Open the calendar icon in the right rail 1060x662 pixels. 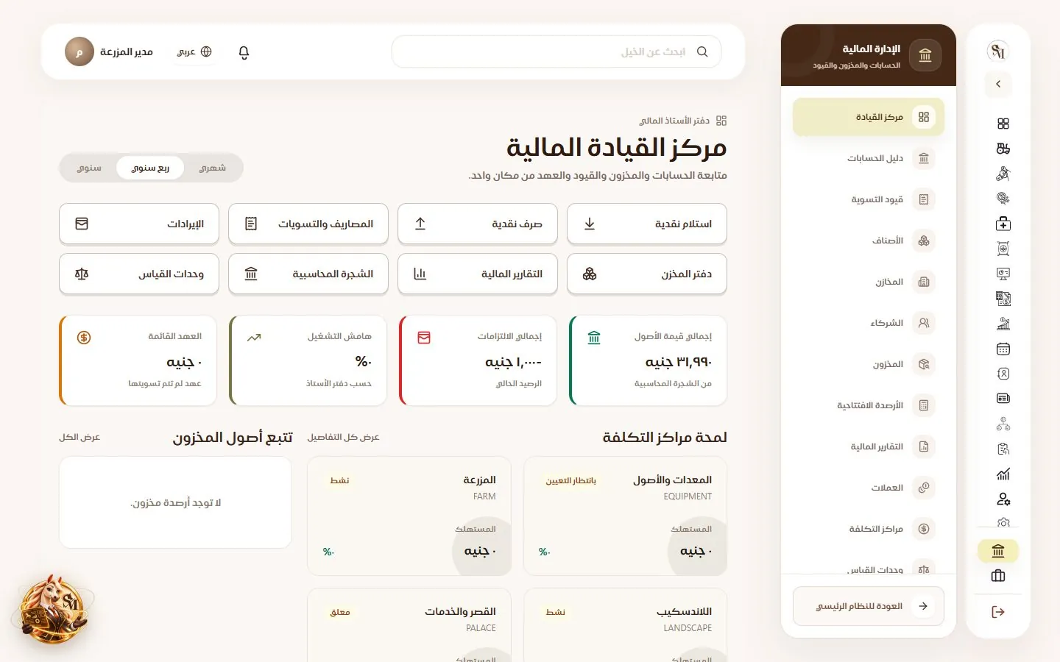tap(1003, 349)
